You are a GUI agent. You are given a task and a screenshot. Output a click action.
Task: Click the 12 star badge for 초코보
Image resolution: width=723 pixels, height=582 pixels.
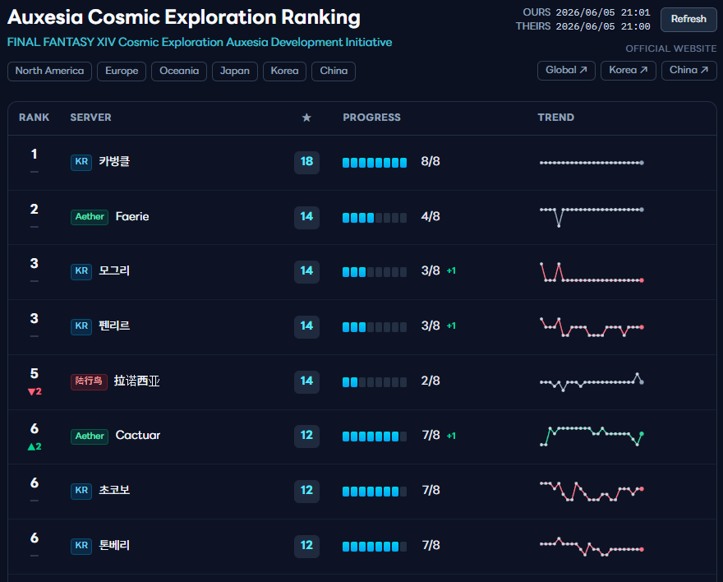point(306,490)
